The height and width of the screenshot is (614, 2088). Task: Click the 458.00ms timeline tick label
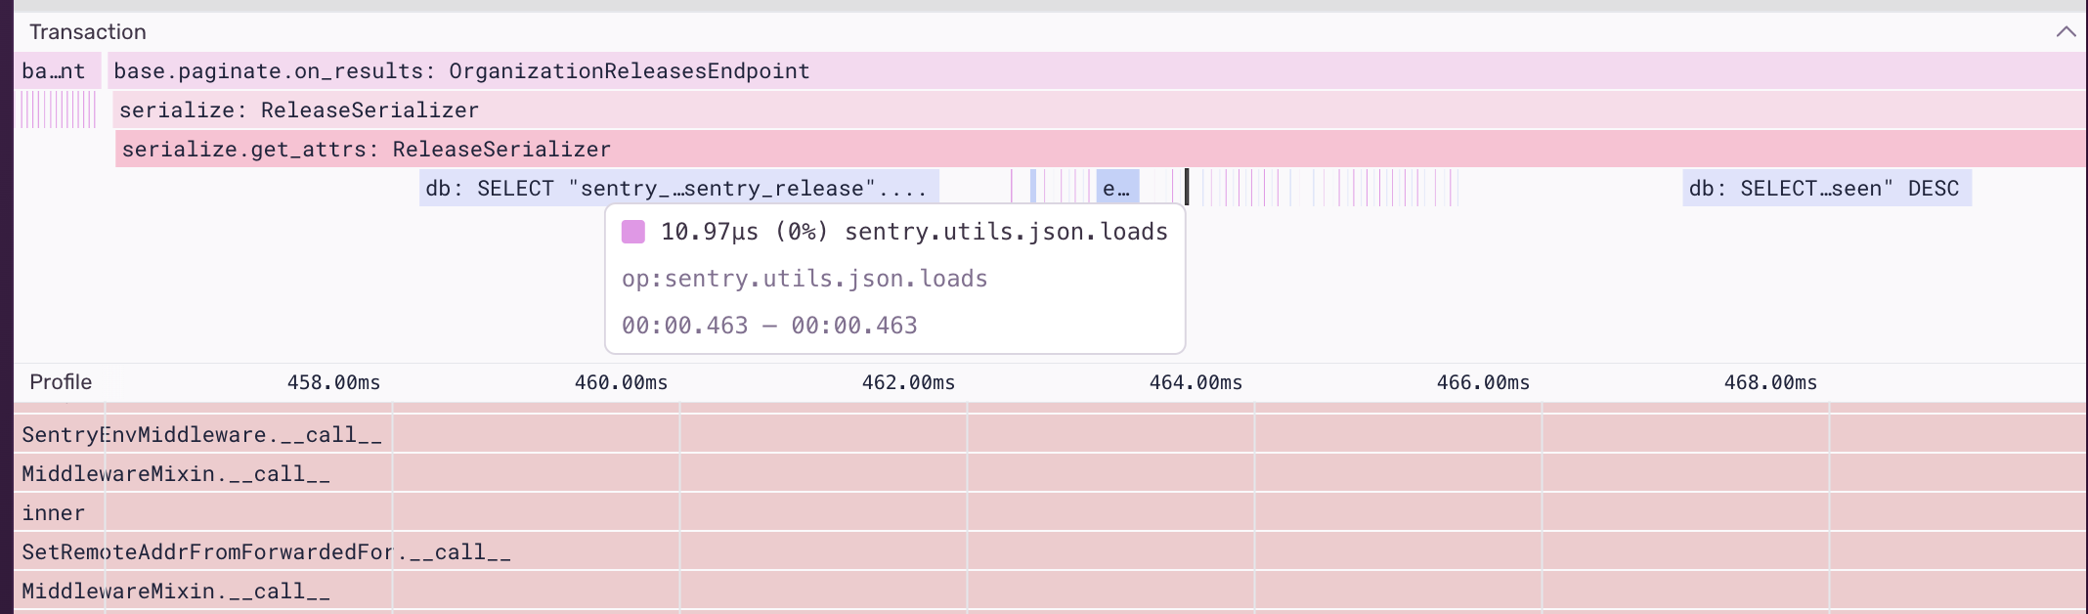[333, 382]
